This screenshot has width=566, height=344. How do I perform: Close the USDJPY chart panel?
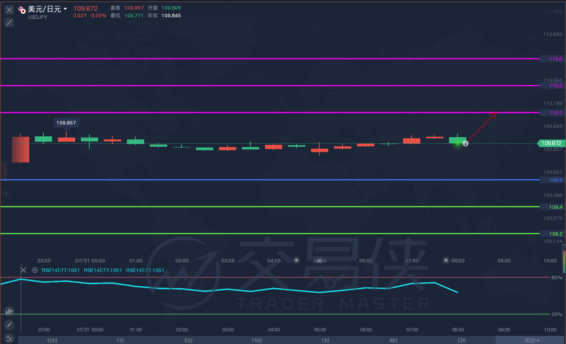point(9,10)
